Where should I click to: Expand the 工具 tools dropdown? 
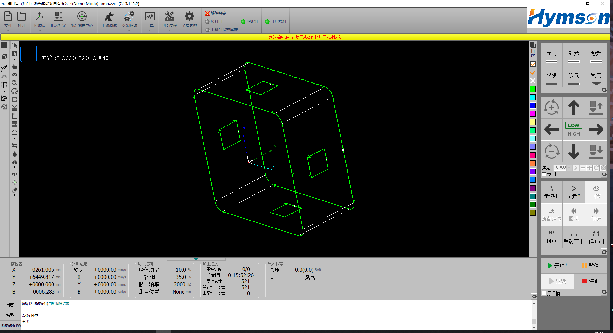(149, 31)
